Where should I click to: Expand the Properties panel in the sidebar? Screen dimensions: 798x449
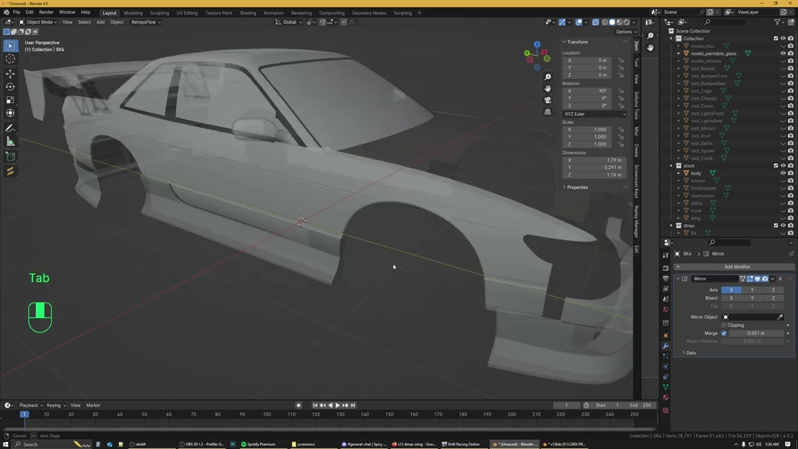[x=577, y=187]
